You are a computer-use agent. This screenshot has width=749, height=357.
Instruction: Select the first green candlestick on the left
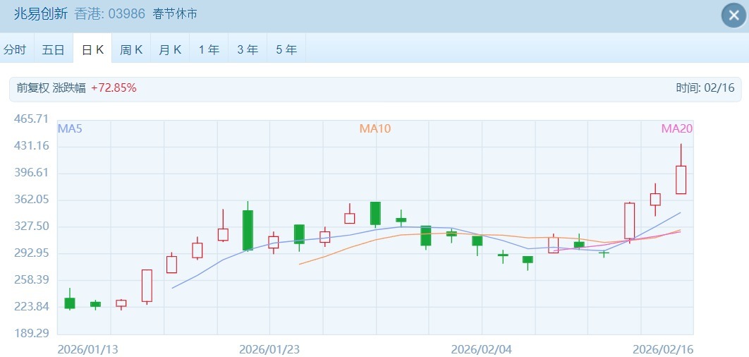point(70,303)
